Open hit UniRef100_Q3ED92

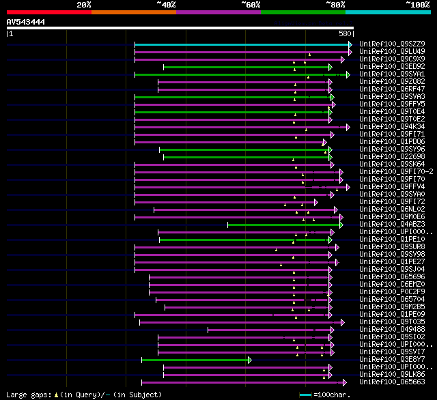point(392,67)
